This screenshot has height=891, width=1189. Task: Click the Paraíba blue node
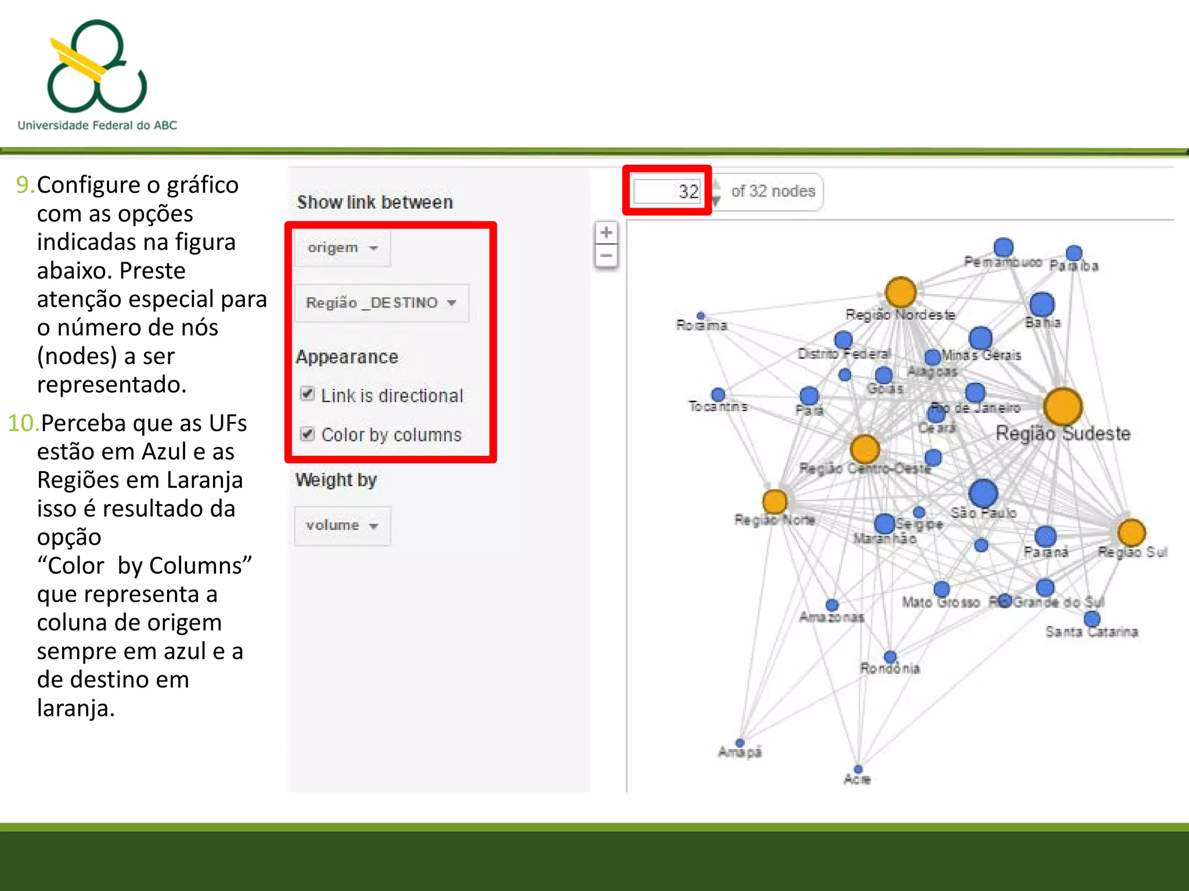[x=1074, y=253]
